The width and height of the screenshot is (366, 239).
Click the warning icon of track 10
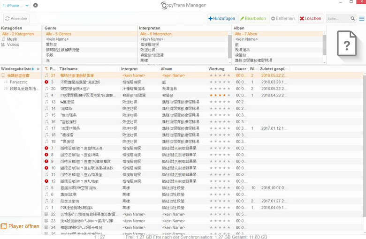point(46,168)
